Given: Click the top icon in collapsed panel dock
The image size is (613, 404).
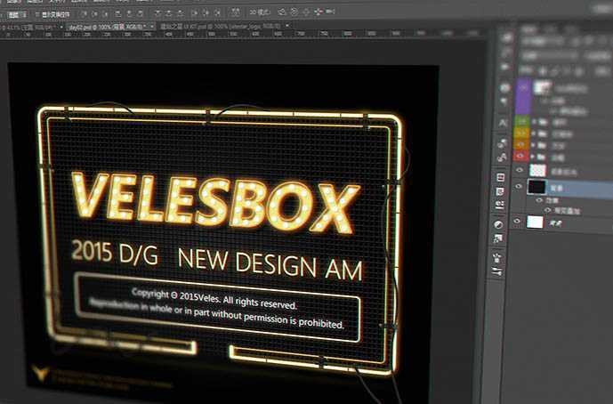Looking at the screenshot, I should pyautogui.click(x=507, y=37).
